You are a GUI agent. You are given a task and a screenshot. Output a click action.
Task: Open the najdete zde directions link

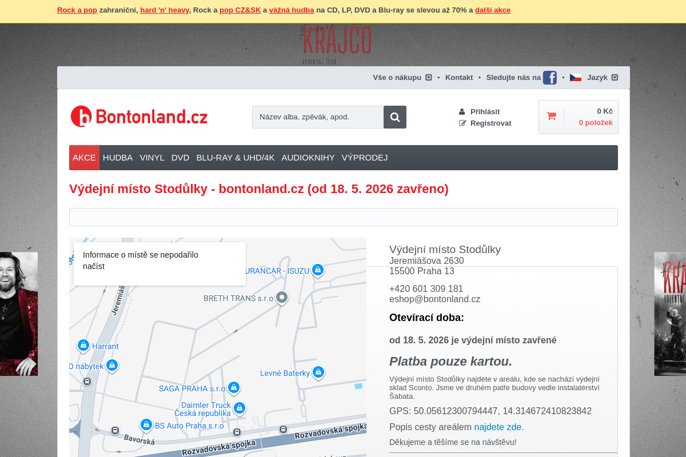[499, 427]
